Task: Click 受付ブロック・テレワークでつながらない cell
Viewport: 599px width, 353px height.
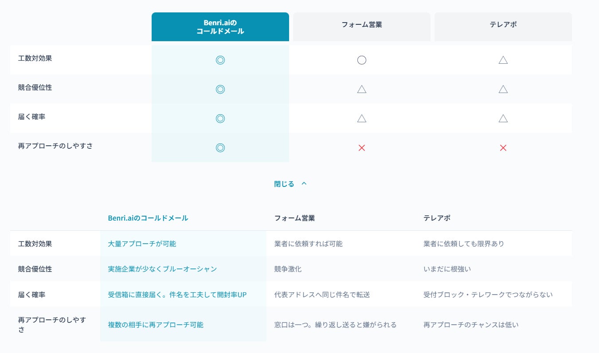Action: [x=488, y=295]
